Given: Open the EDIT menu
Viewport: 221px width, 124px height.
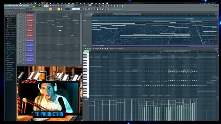Looking at the screenshot, I should click(x=7, y=6).
